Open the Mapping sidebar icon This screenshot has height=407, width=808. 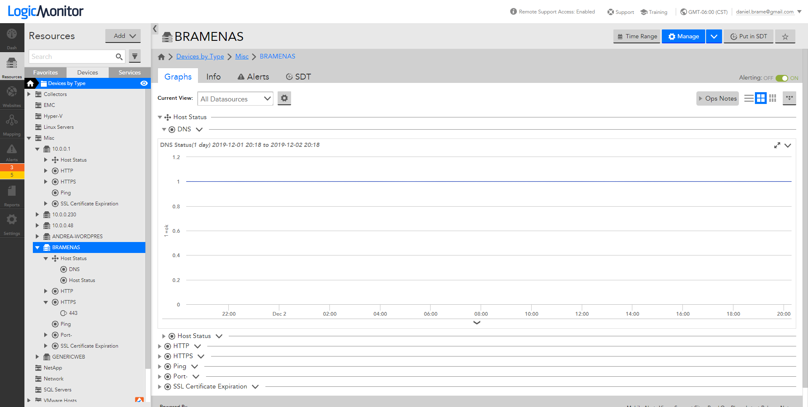click(x=12, y=124)
